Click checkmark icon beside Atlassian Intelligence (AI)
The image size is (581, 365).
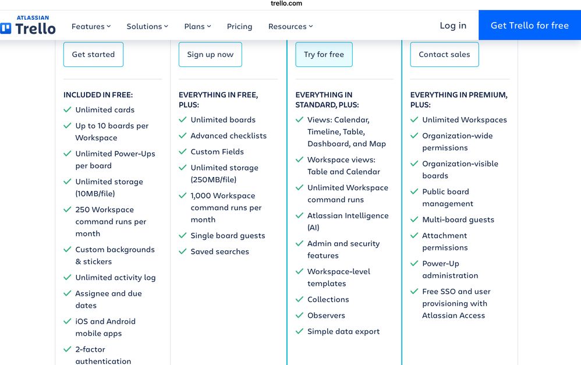[299, 215]
